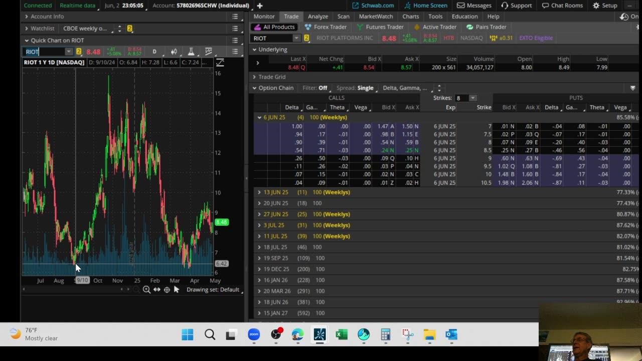The height and width of the screenshot is (361, 642).
Task: Click the yellow link 2 in Trade tab
Action: coord(306,38)
